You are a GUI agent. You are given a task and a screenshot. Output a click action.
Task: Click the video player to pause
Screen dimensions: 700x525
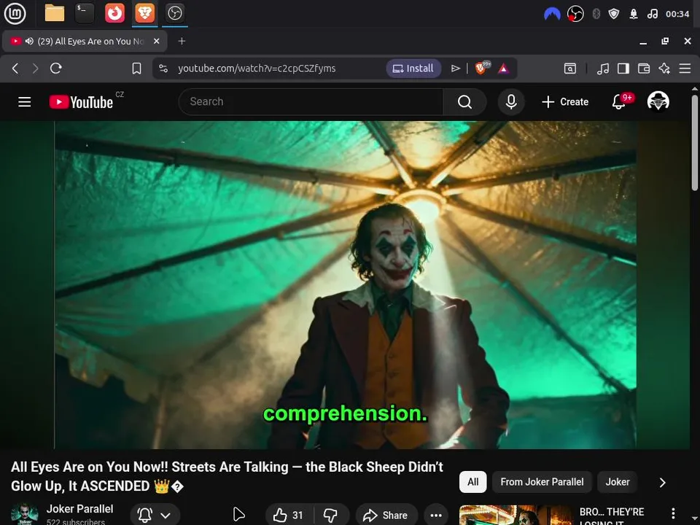click(x=345, y=285)
